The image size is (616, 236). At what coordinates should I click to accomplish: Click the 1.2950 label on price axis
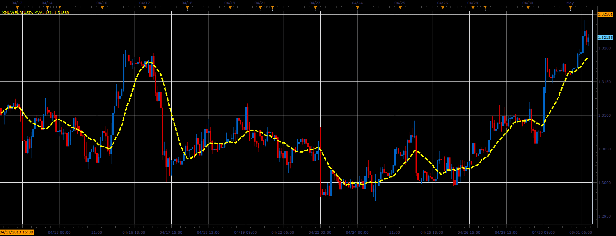click(x=604, y=216)
